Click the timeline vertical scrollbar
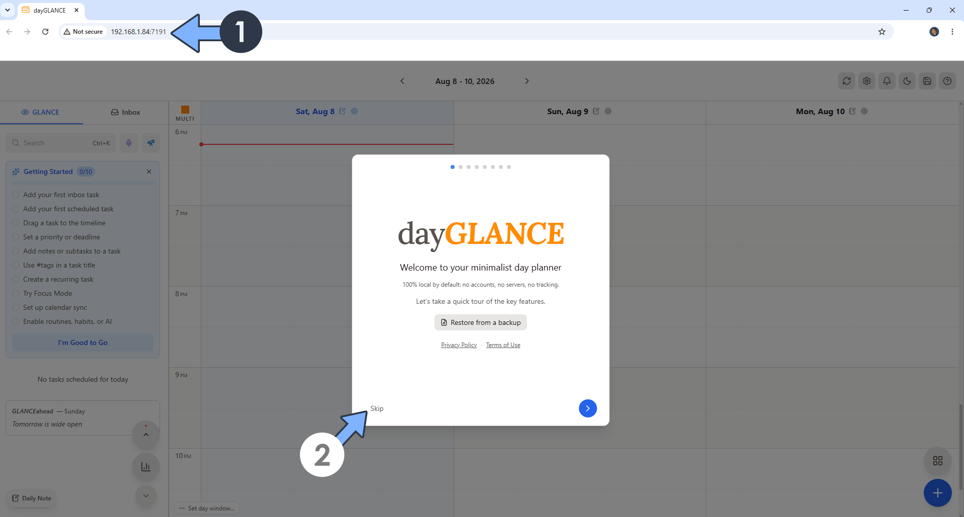 [960, 446]
